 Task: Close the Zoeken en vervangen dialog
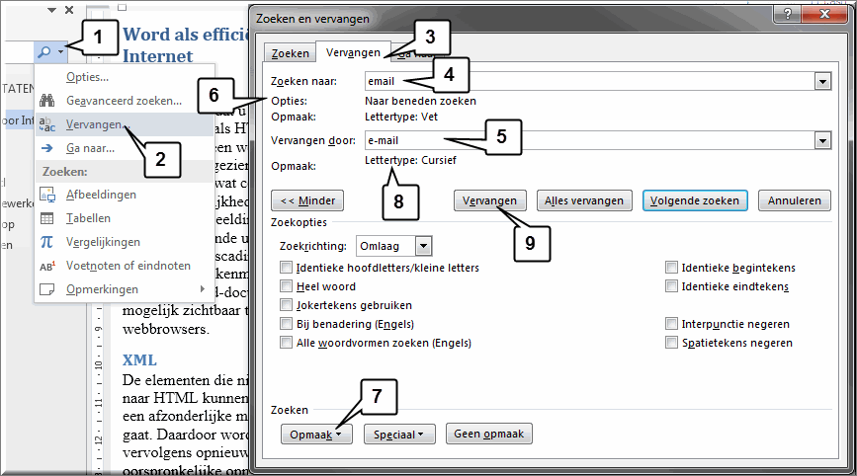pos(824,14)
